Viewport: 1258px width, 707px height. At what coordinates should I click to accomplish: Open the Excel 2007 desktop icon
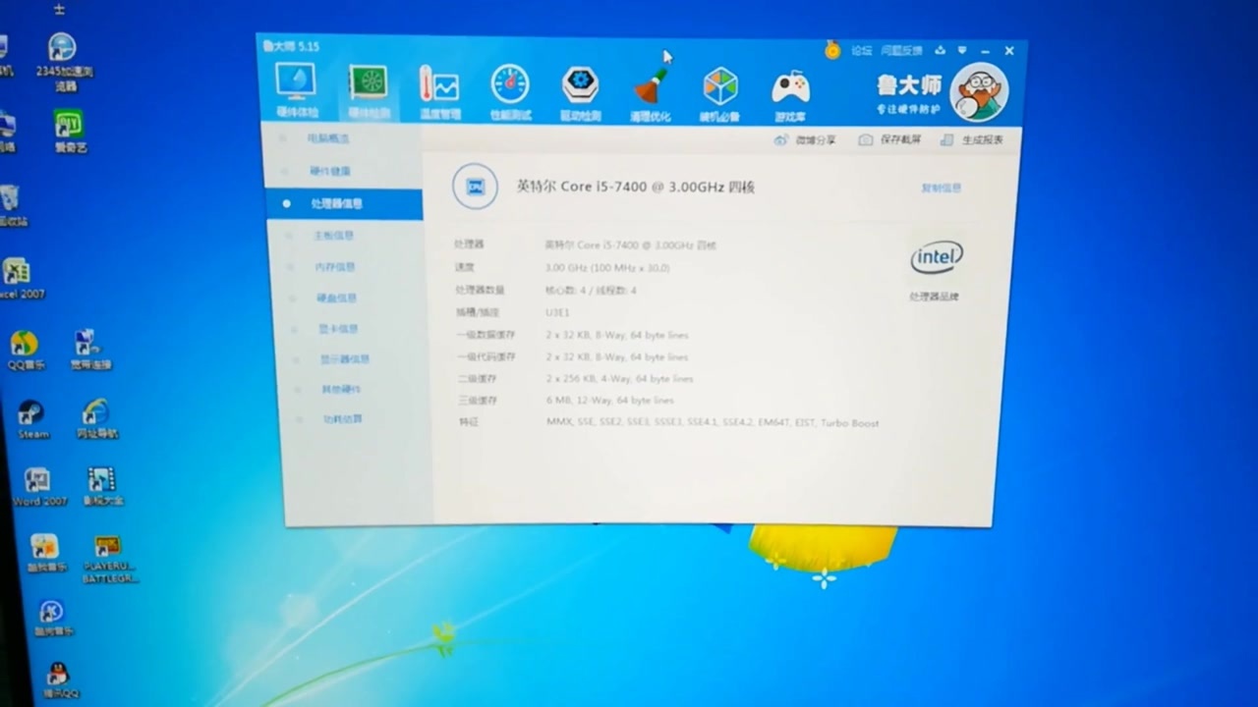[18, 279]
